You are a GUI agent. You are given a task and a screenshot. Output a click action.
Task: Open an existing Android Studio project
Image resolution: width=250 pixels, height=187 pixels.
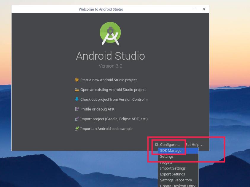(x=113, y=90)
